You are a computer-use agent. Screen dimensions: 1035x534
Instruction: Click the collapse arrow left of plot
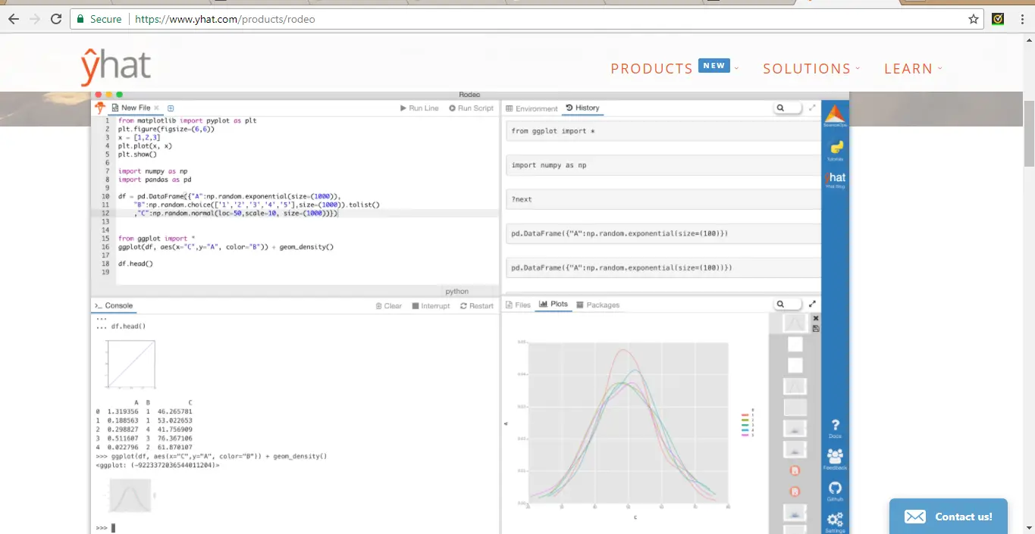[x=506, y=423]
